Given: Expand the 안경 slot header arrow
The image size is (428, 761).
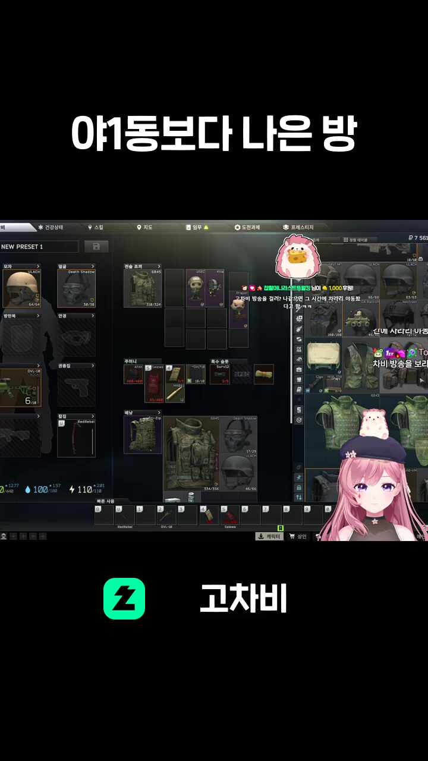Looking at the screenshot, I should coord(93,316).
